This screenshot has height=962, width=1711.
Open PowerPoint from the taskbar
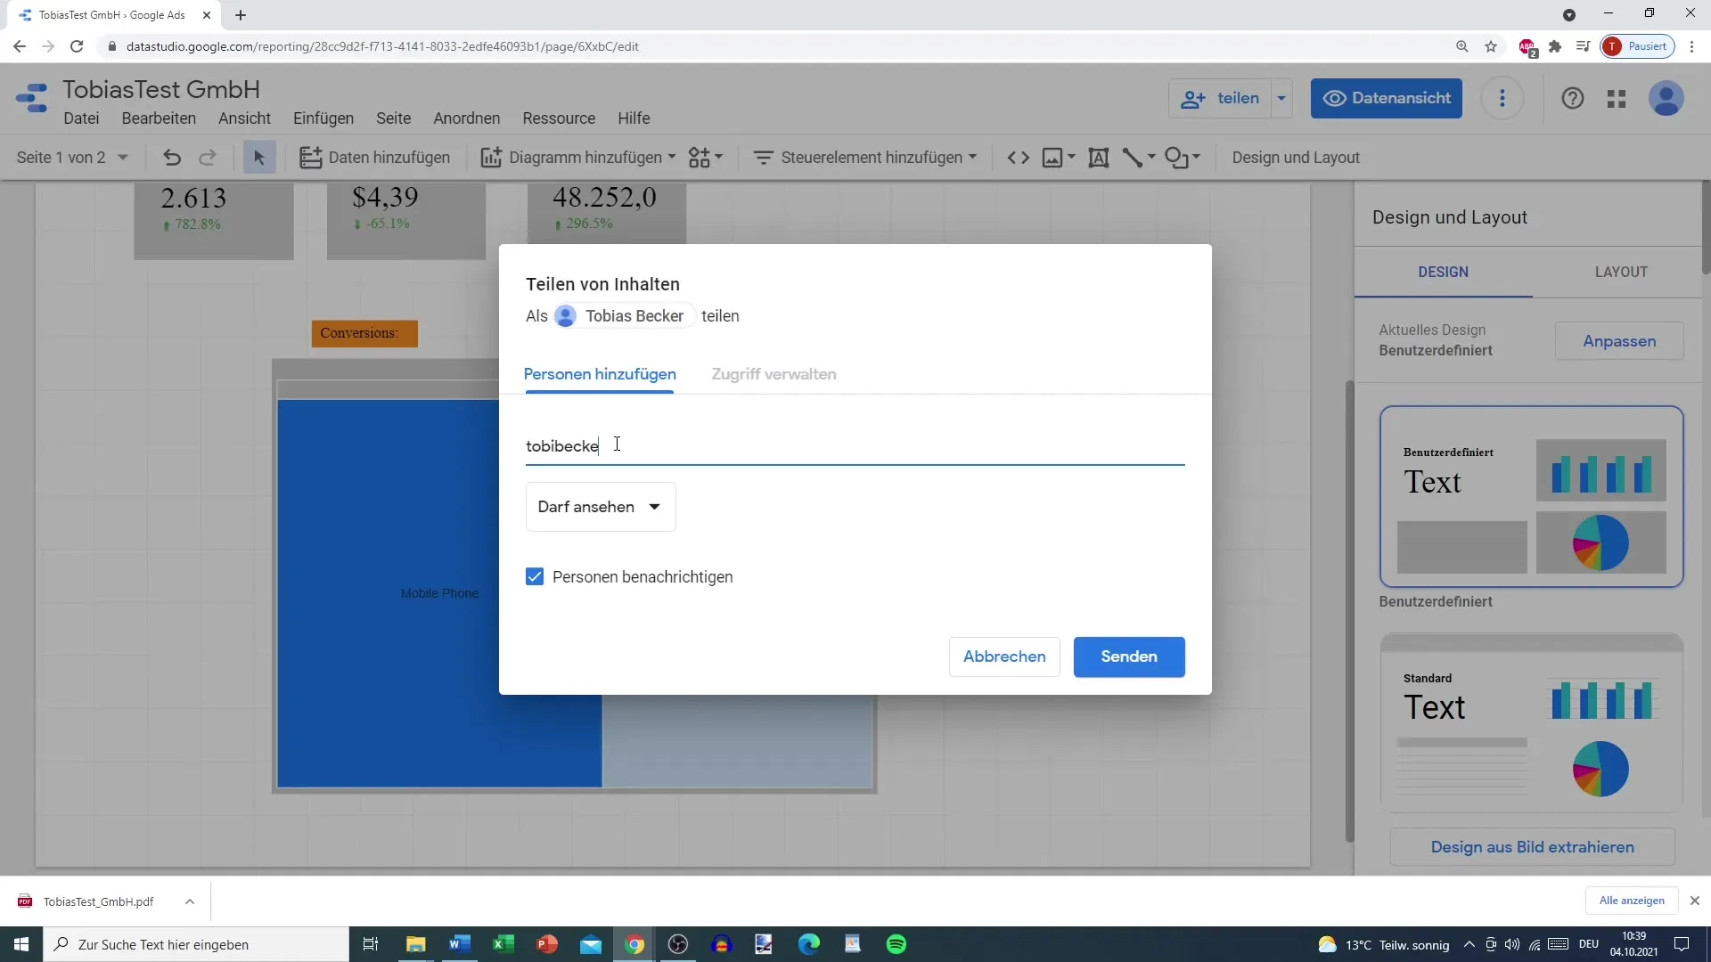[x=547, y=944]
